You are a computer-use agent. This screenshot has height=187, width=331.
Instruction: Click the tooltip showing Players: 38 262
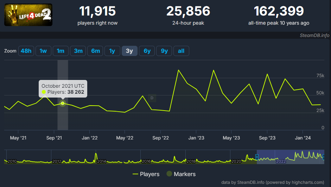coord(63,89)
